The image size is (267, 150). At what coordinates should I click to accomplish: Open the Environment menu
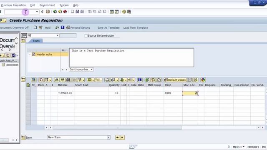(x=47, y=5)
